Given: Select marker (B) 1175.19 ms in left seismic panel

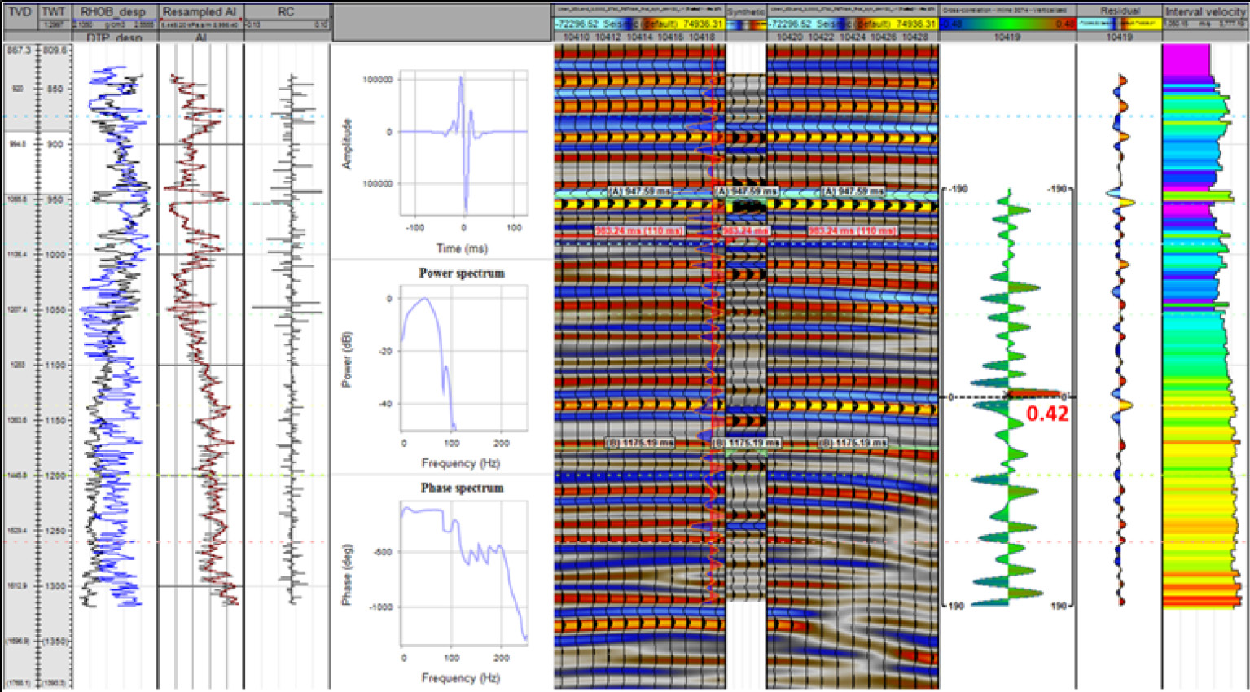Looking at the screenshot, I should (639, 443).
